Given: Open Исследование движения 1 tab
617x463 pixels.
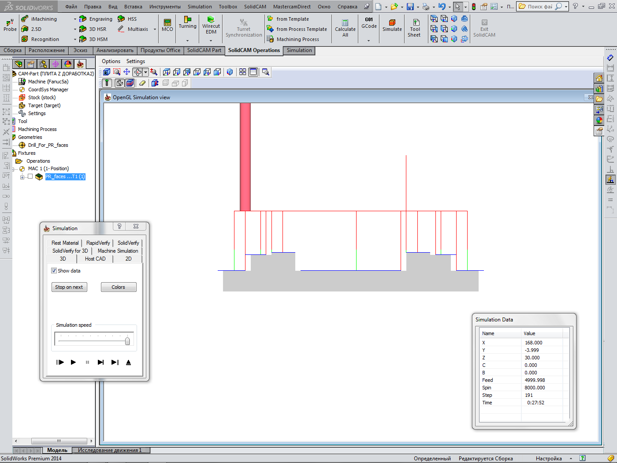Looking at the screenshot, I should point(110,450).
